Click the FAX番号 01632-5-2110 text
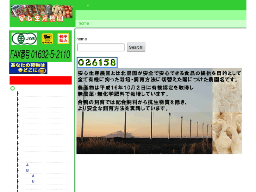 (x=40, y=54)
